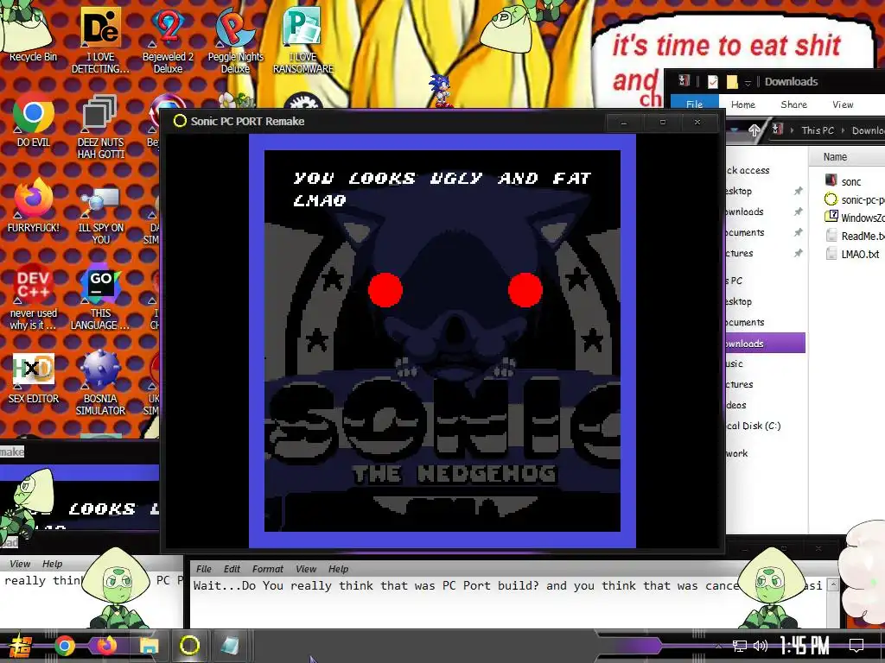This screenshot has width=885, height=663.
Task: Click 'This PC' in the Explorer breadcrumb
Action: [x=818, y=131]
